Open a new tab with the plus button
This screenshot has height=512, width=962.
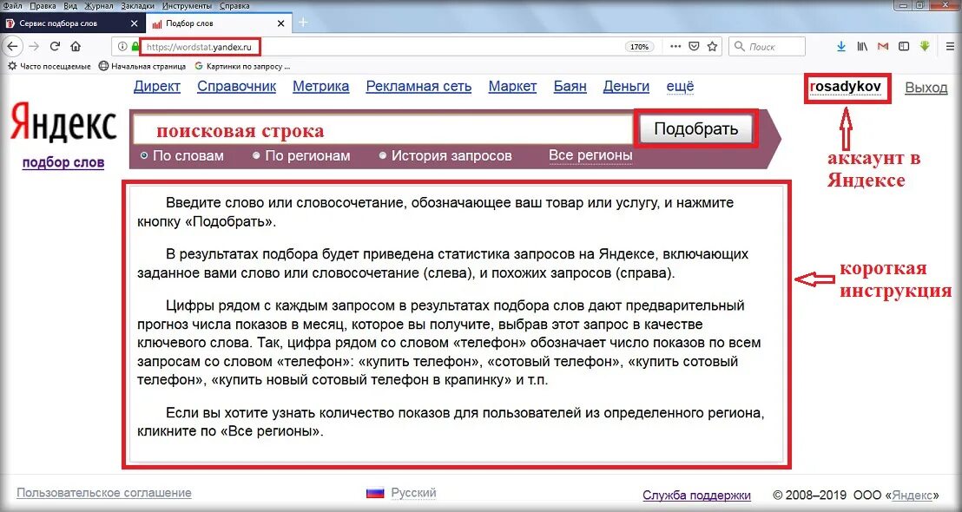303,23
